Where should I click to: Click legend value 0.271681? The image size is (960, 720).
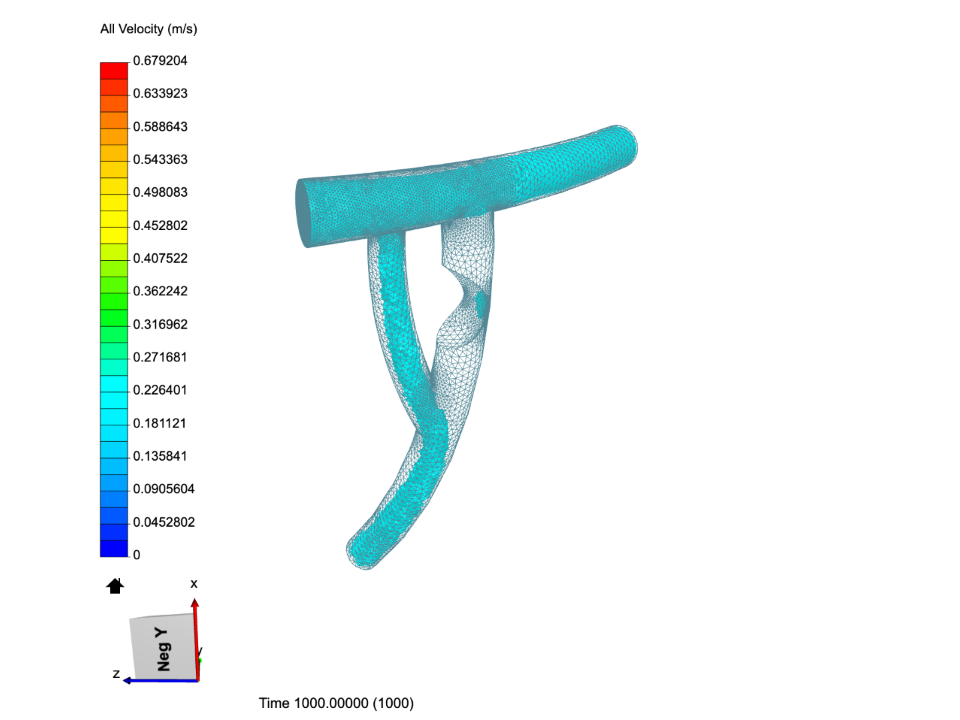pyautogui.click(x=160, y=357)
